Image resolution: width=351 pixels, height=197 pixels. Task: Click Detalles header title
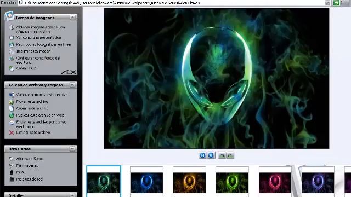pyautogui.click(x=16, y=195)
